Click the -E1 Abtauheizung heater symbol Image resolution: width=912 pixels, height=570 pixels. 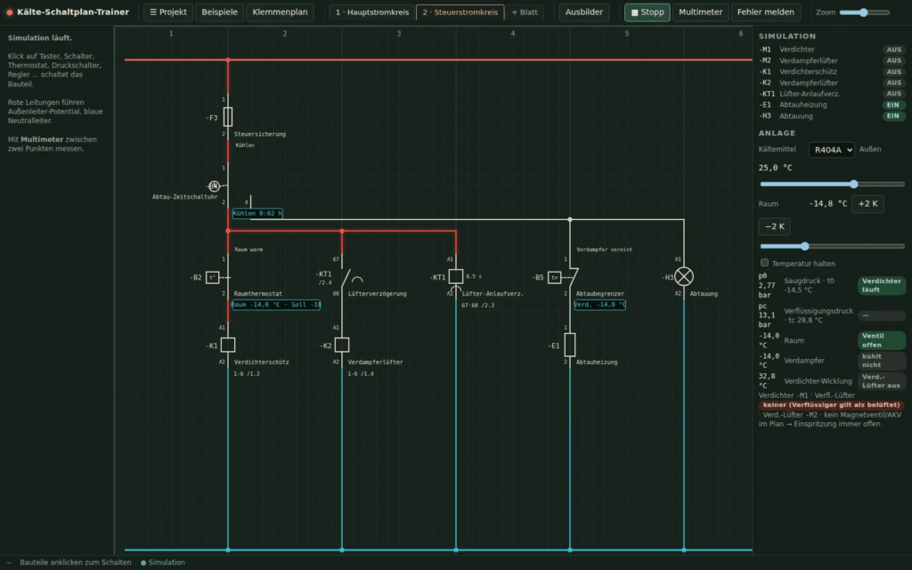(x=570, y=345)
